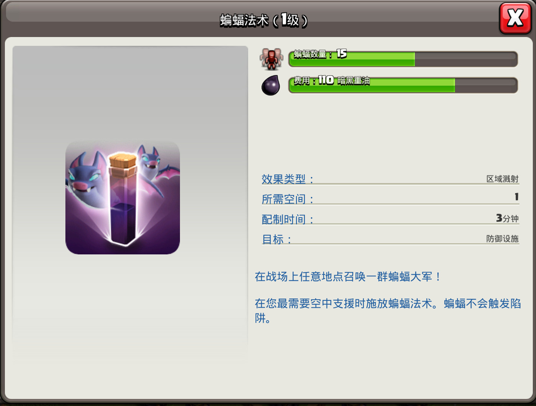Click the 3分钟 brewing time value
Screen dimensions: 536x406
507,218
